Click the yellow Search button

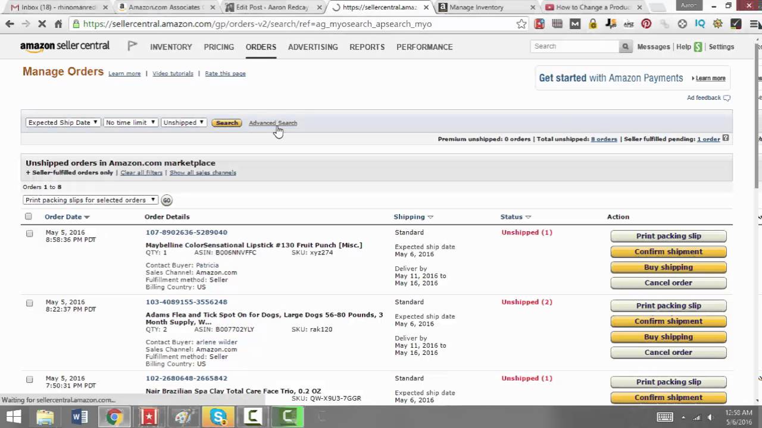coord(227,123)
